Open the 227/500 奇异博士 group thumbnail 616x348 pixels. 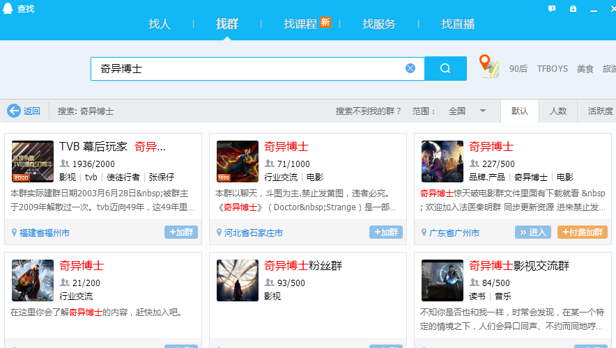coord(442,161)
